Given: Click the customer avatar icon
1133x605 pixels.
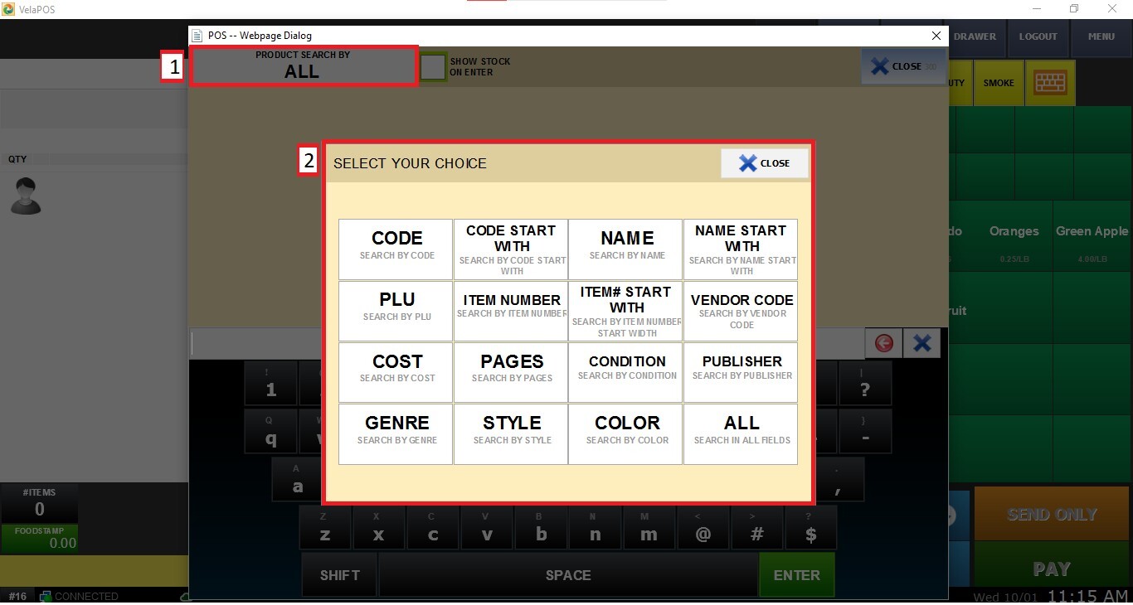Looking at the screenshot, I should point(26,196).
